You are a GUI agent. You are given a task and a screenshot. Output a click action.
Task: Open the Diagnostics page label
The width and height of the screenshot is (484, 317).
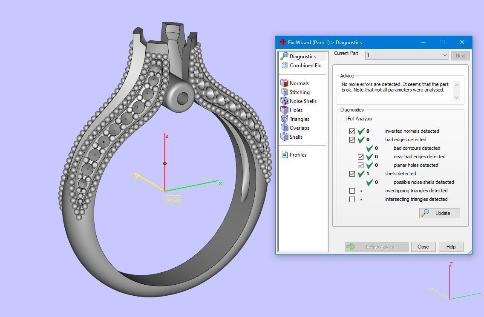coord(302,57)
